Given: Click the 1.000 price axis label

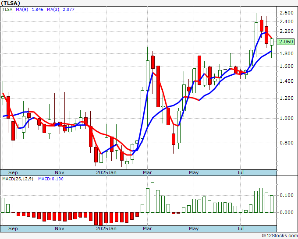Looking at the screenshot, I should [287, 118].
